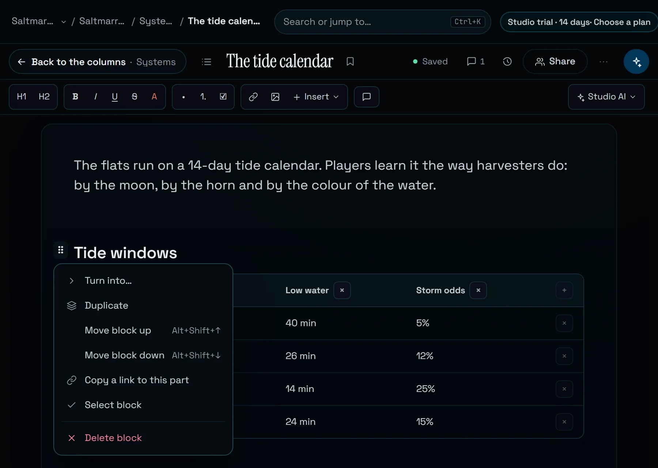
Task: Open the document outline icon
Action: pyautogui.click(x=207, y=62)
